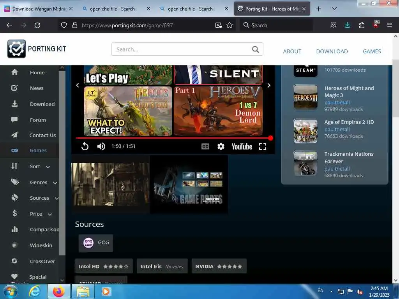Click the Intel Iris rating badge
This screenshot has width=399, height=299.
[162, 266]
